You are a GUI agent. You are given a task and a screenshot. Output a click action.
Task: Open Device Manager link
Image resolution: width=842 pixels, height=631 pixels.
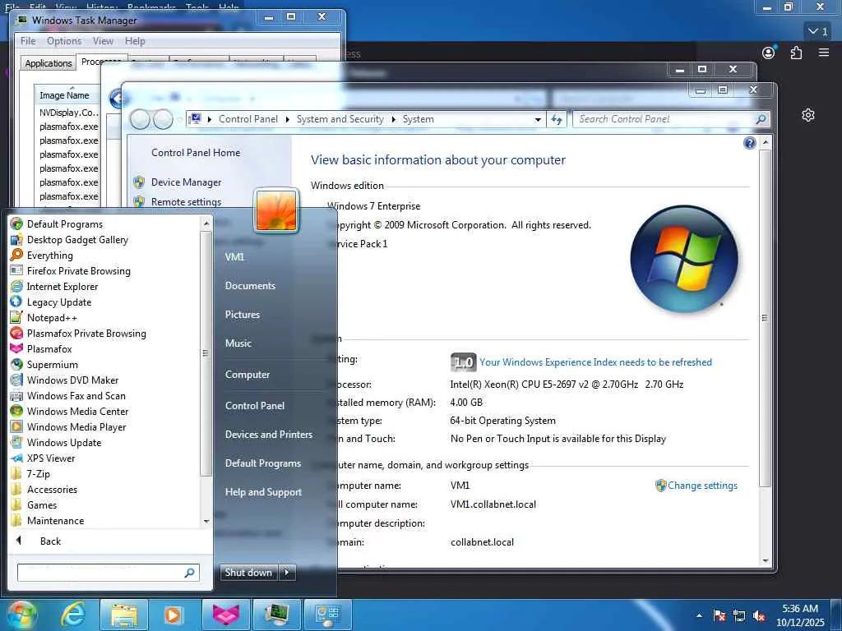(x=186, y=182)
